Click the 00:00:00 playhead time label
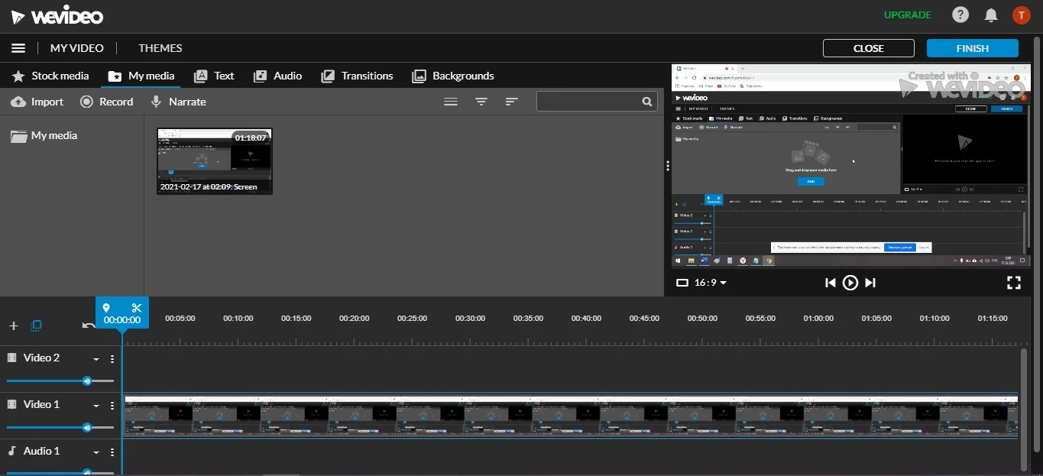The image size is (1043, 476). pyautogui.click(x=122, y=320)
